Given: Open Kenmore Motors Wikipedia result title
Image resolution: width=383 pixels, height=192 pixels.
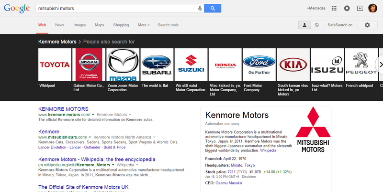Looking at the screenshot, I should pos(97,160).
